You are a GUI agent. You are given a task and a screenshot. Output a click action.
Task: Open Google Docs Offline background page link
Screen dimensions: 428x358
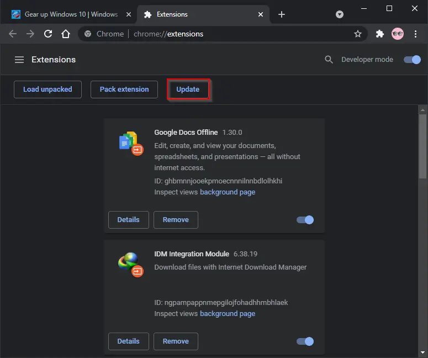coord(228,192)
